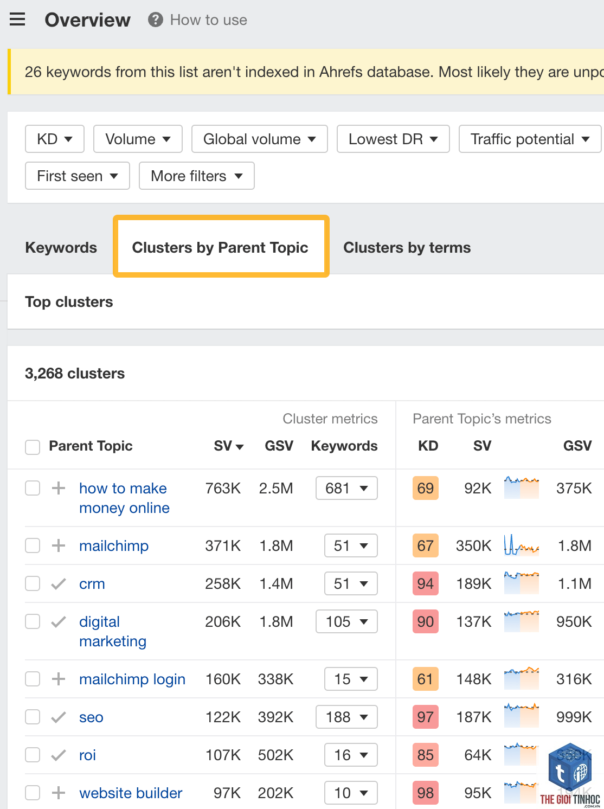The height and width of the screenshot is (809, 604).
Task: Click the checkmark icon beside roi
Action: (59, 755)
